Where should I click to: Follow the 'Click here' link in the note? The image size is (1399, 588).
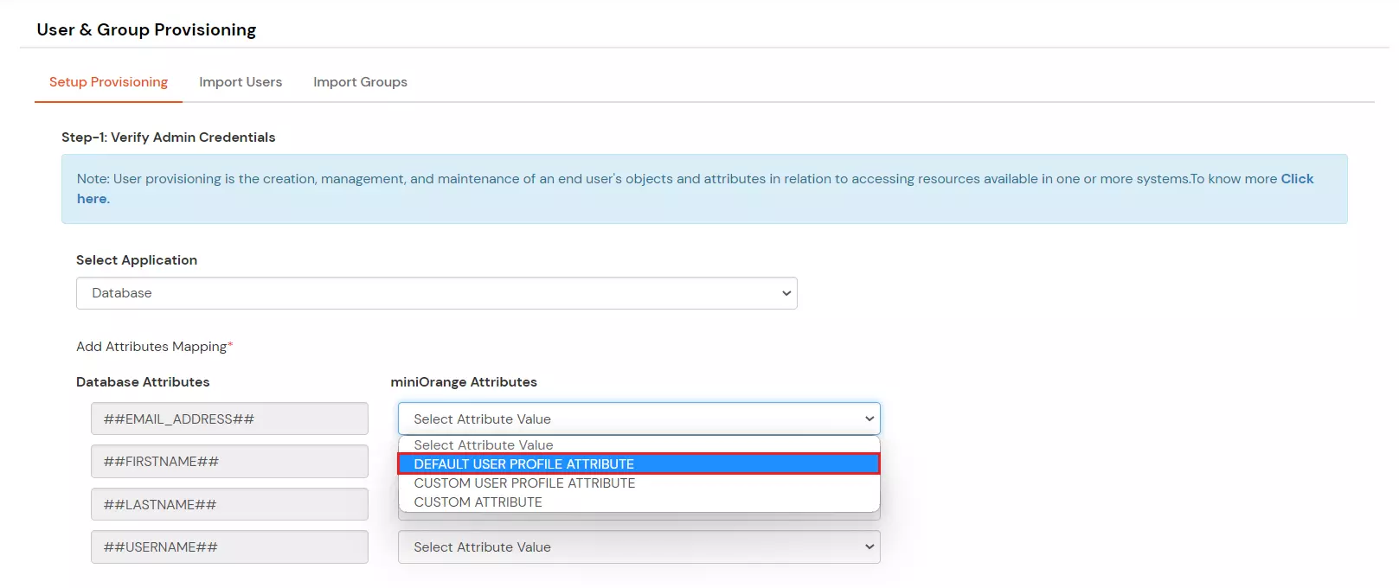tap(1297, 179)
